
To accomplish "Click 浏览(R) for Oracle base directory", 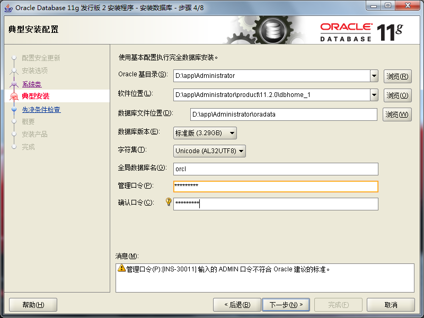I will click(397, 76).
